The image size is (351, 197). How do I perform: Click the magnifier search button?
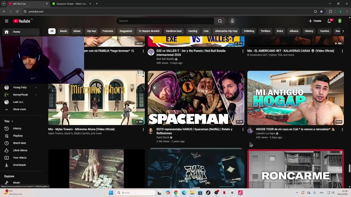[x=220, y=21]
